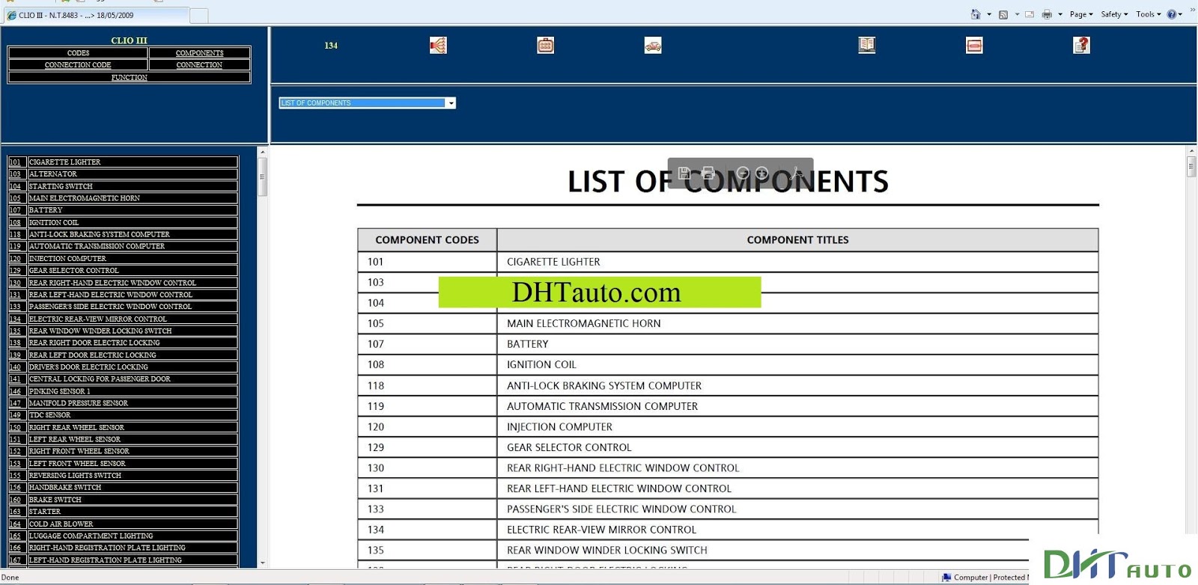Screen dimensions: 1198x585
Task: Click the PDF pane scrollbar up arrow
Action: point(1191,152)
